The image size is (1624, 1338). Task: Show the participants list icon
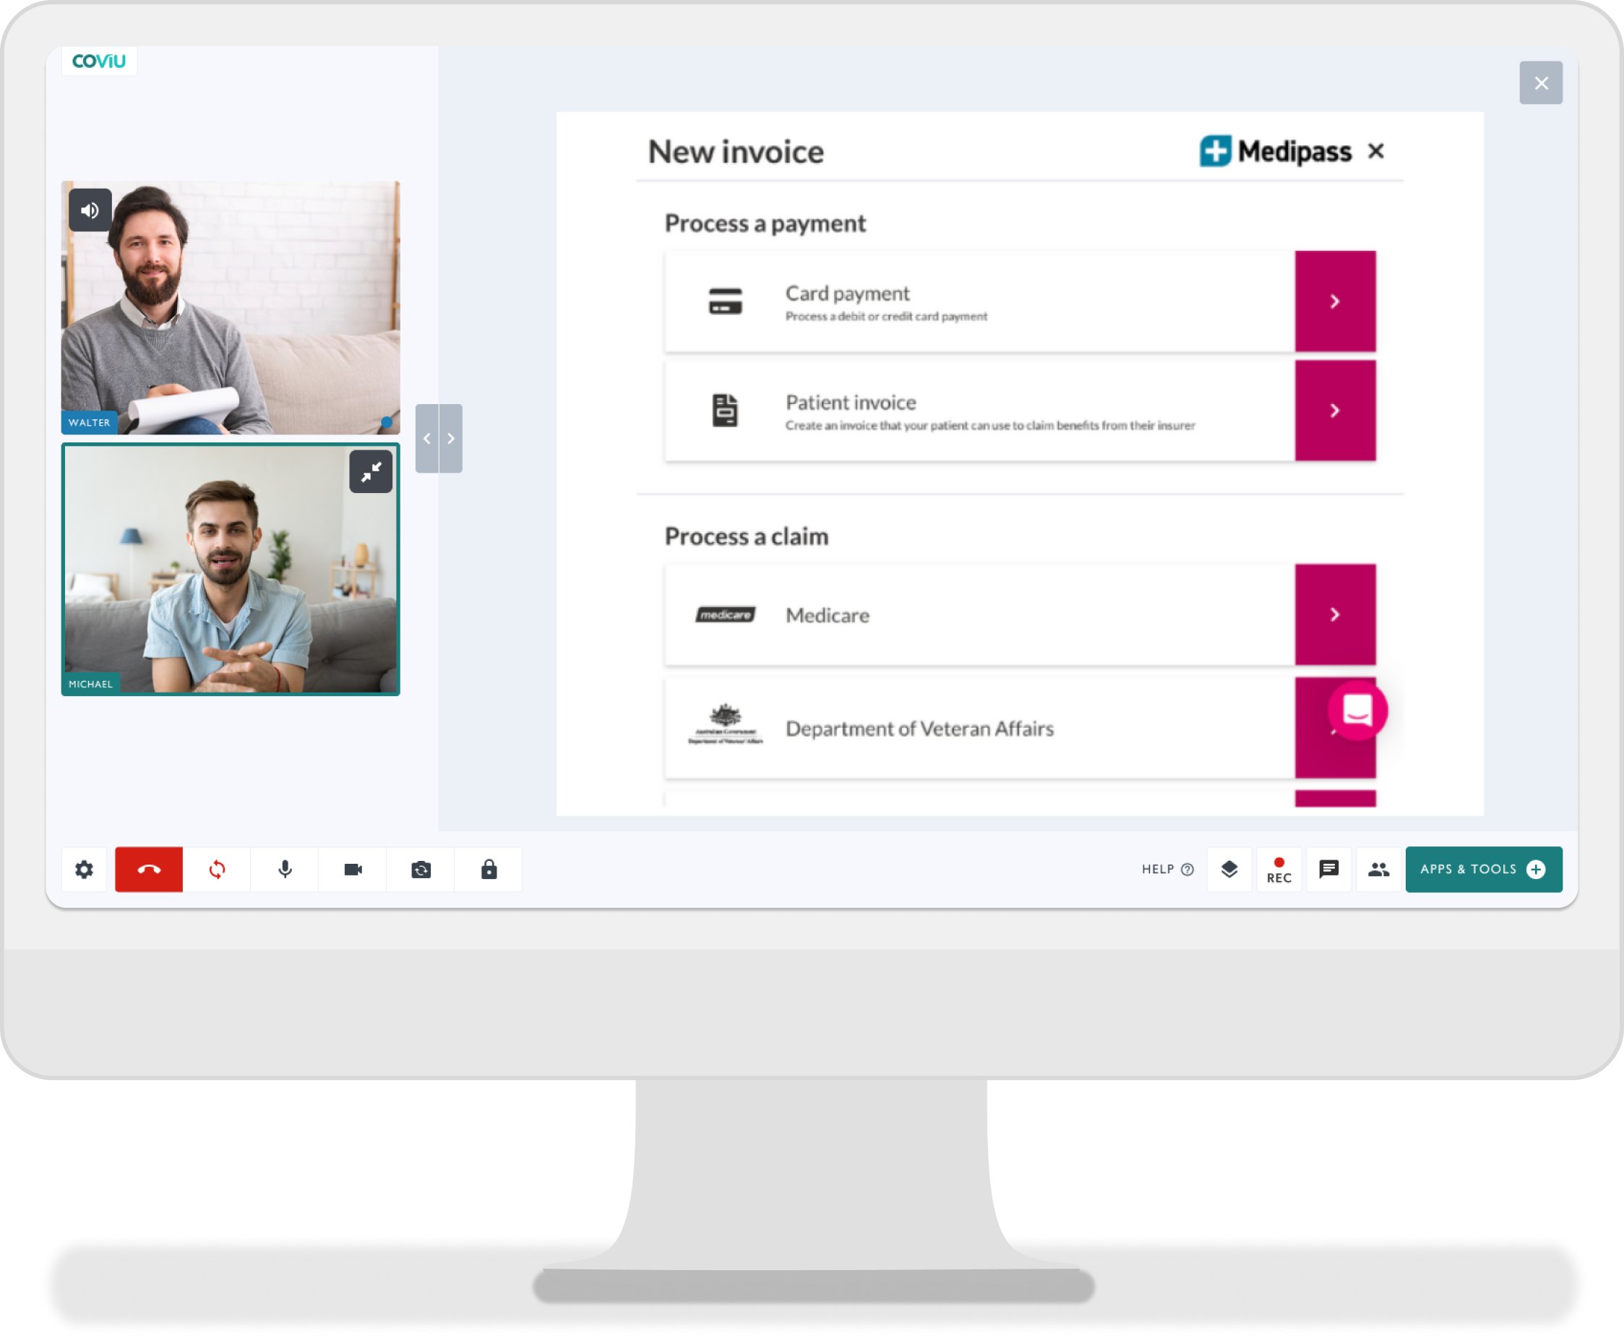[1378, 870]
